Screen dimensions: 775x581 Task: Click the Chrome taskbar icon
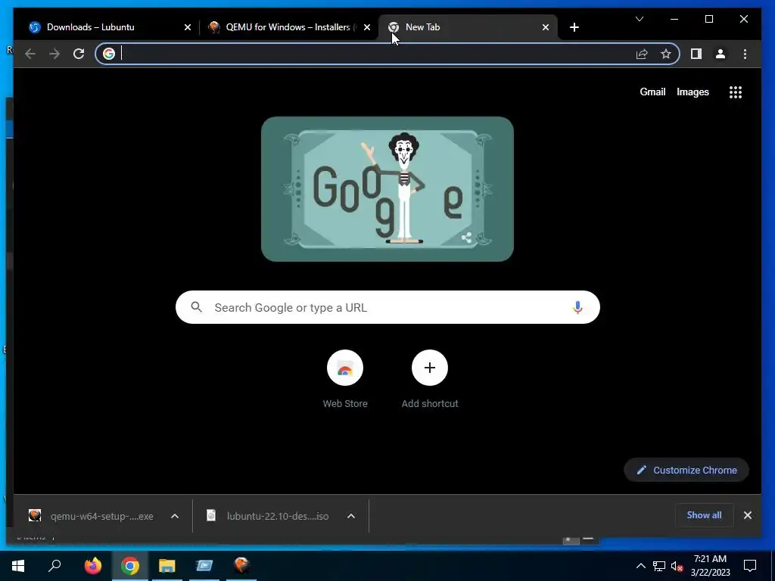pyautogui.click(x=130, y=566)
